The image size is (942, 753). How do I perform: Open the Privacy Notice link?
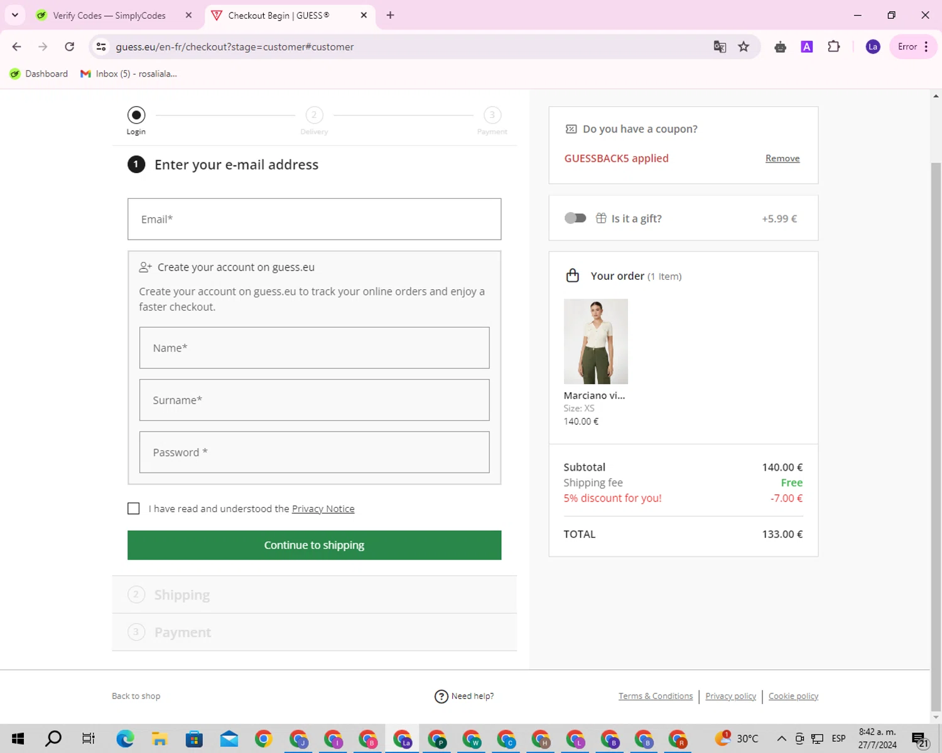tap(323, 508)
